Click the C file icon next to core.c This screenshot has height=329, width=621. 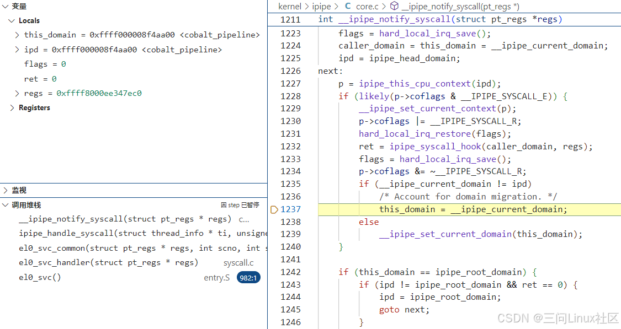click(x=348, y=6)
